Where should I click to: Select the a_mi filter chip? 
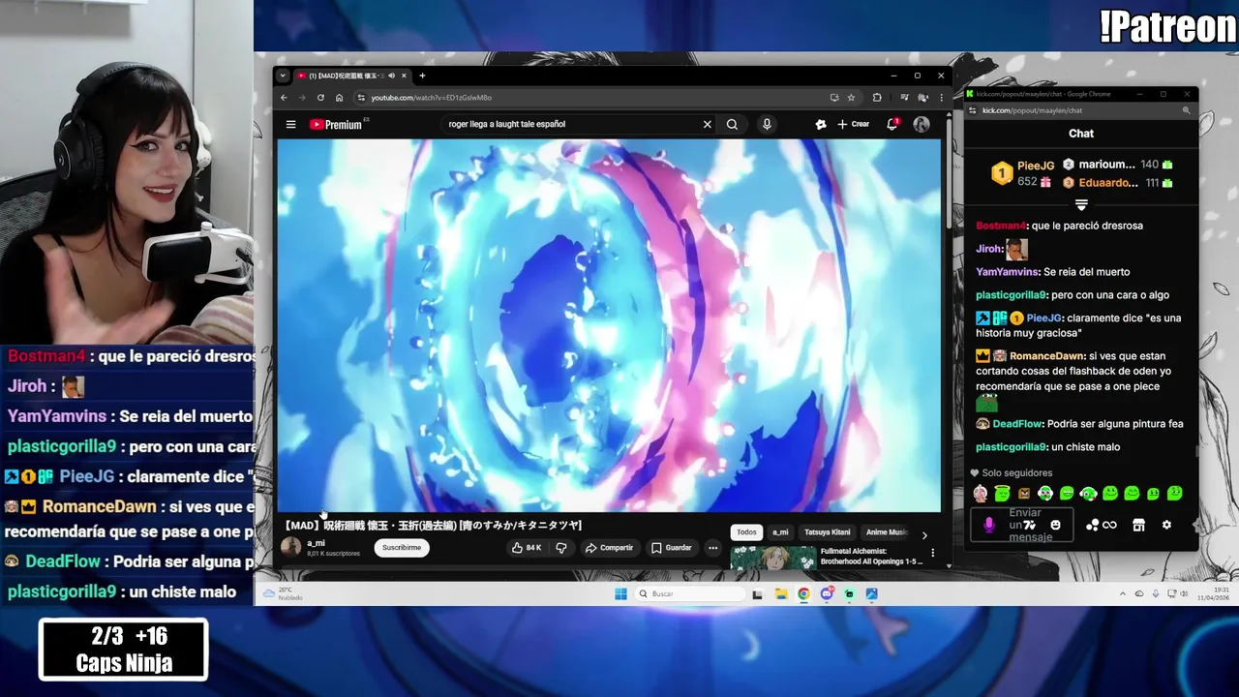point(780,532)
